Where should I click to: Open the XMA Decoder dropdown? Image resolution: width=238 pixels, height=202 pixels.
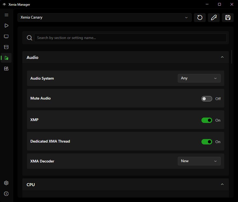pos(199,161)
